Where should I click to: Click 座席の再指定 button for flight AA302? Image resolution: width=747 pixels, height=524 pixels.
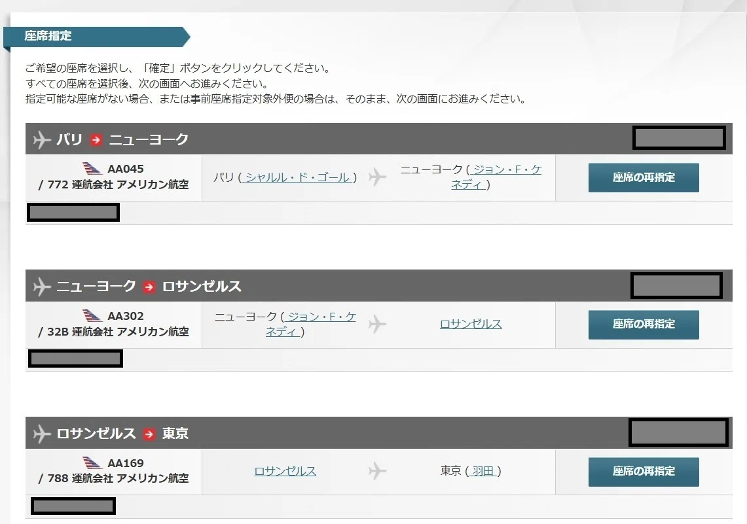[644, 324]
